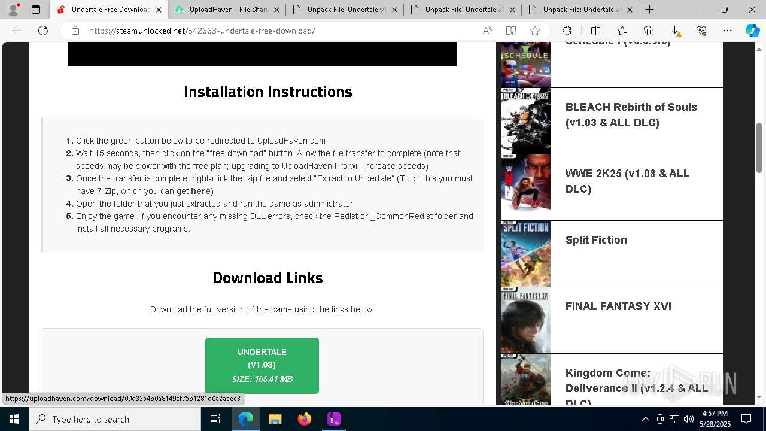Open a new tab with plus
This screenshot has width=766, height=431.
point(649,10)
